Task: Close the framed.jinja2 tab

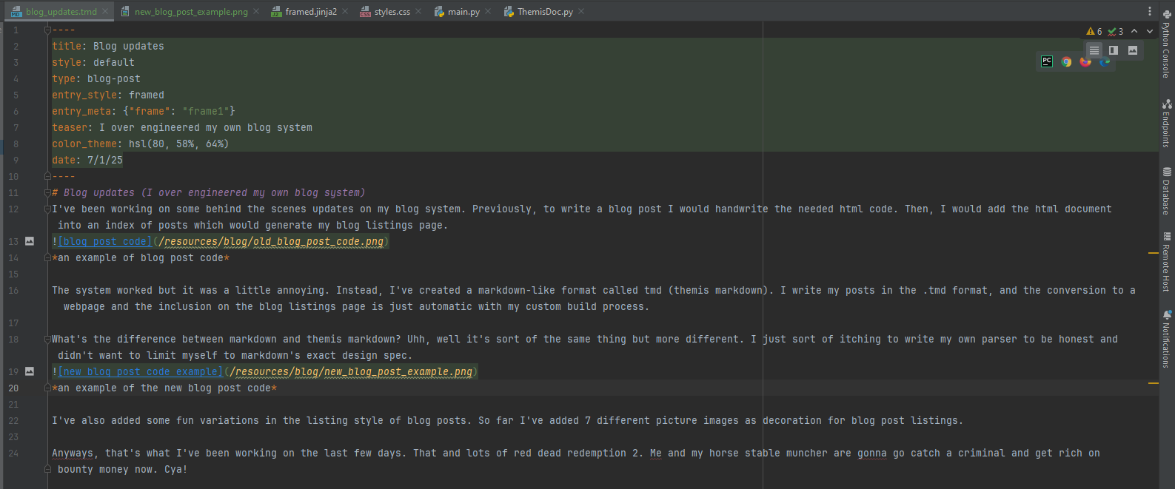Action: [345, 11]
